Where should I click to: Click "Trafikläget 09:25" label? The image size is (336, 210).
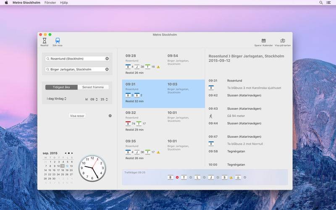coord(135,172)
